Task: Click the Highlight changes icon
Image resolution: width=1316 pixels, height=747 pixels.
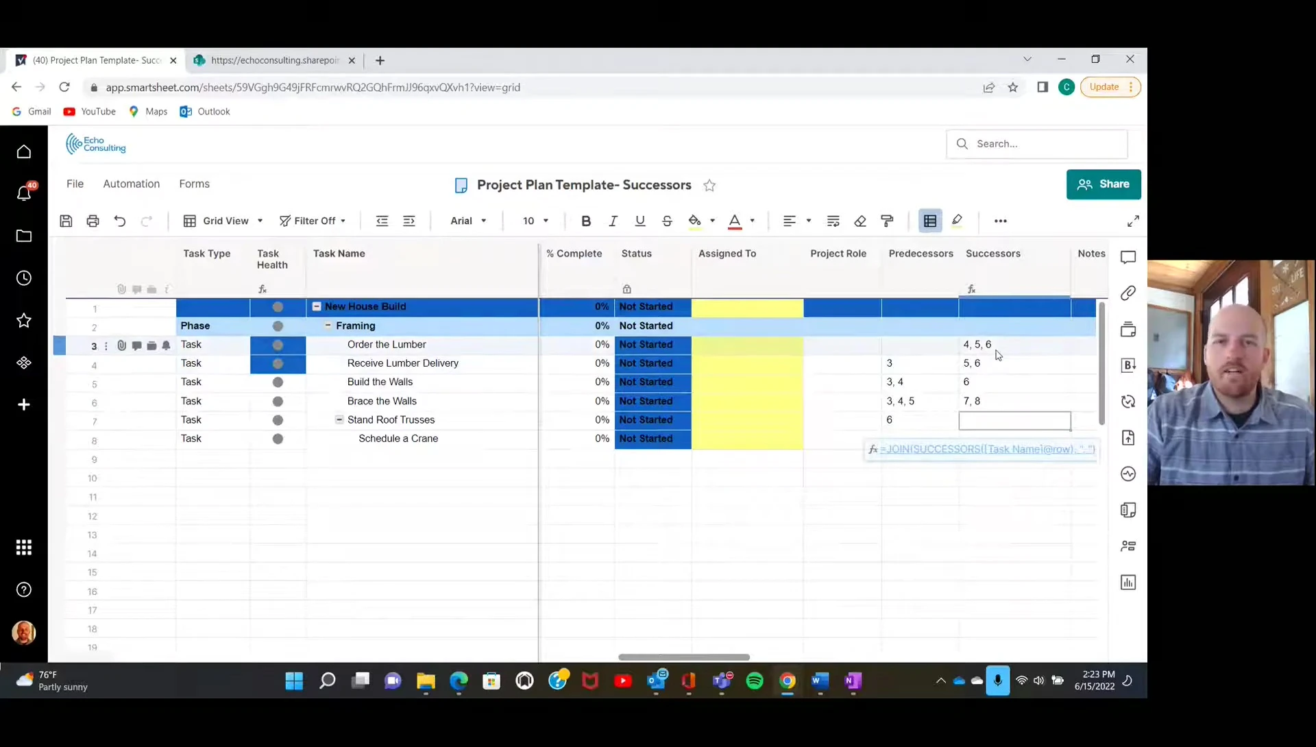Action: [958, 221]
